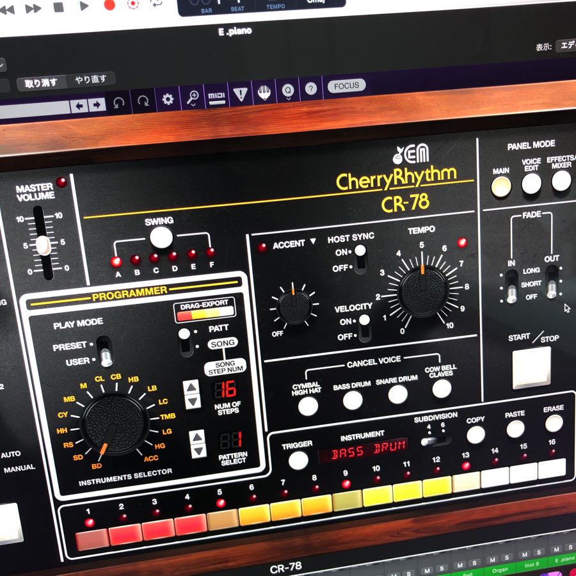Decrease NUM OF STEPS with down arrow

tap(193, 401)
